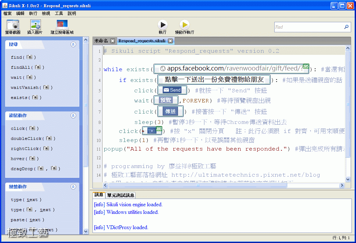Viewport: 356px width, 243px height.
Task: Click editor horizontal scrollbar right arrow
Action: (x=342, y=185)
